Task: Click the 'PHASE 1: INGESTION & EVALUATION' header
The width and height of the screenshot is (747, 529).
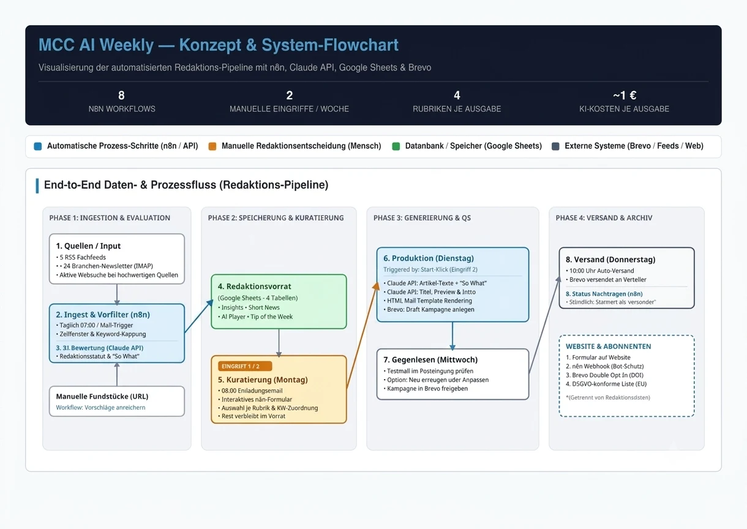Action: pyautogui.click(x=110, y=218)
